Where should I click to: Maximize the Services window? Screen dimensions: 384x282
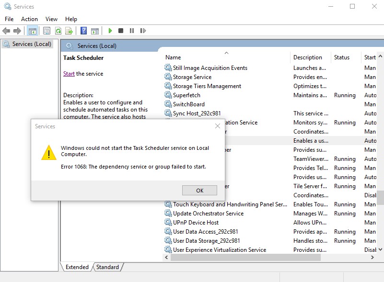352,6
